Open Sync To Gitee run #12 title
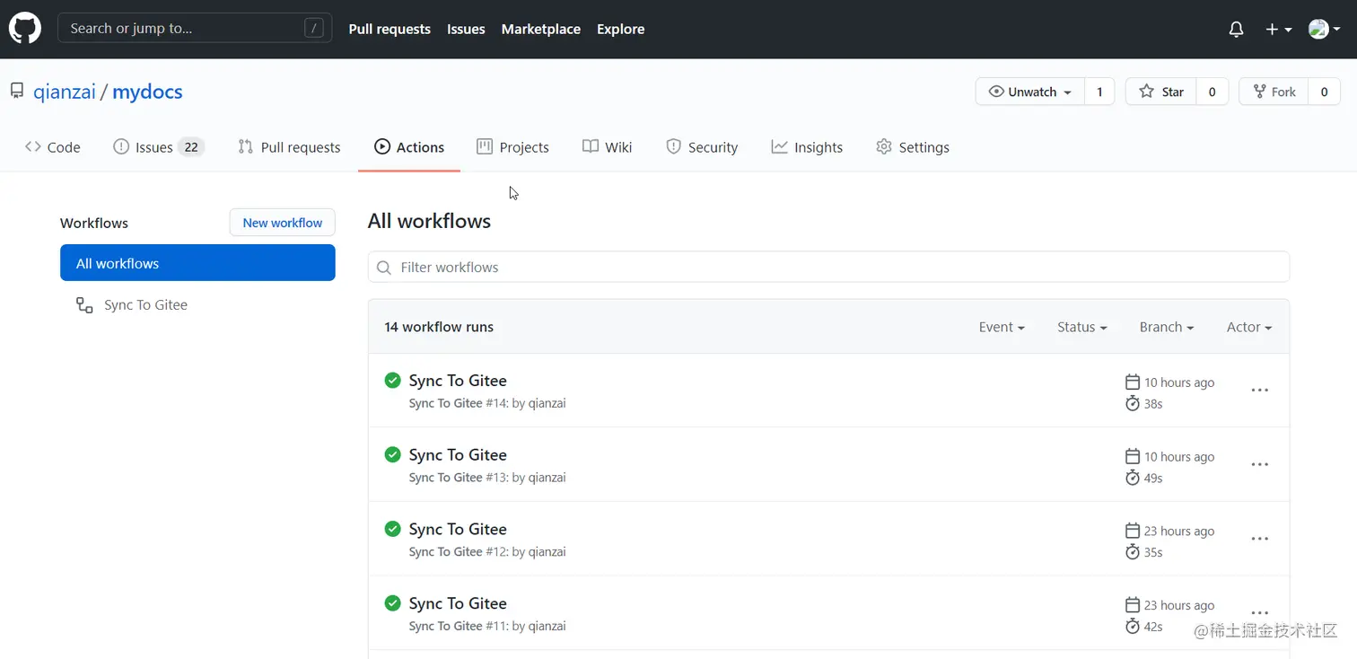Screen dimensions: 1357x659 (458, 530)
